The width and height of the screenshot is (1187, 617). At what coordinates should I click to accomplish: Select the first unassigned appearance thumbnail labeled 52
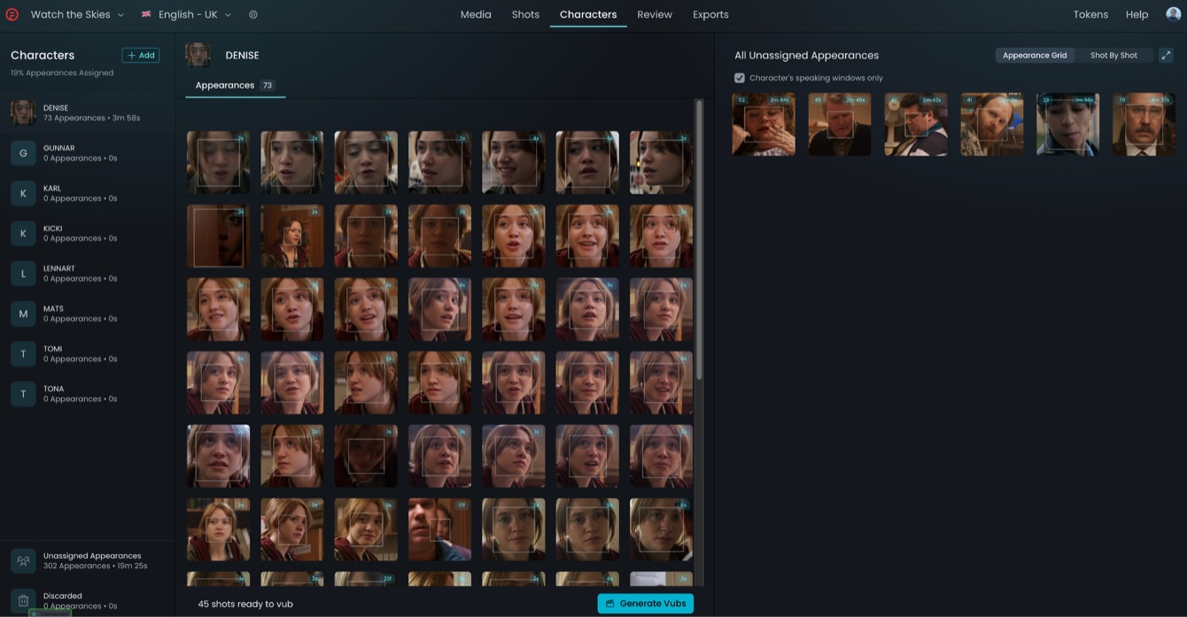764,125
